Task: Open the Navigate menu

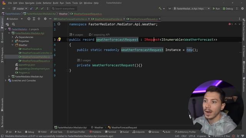Action: 30,3
